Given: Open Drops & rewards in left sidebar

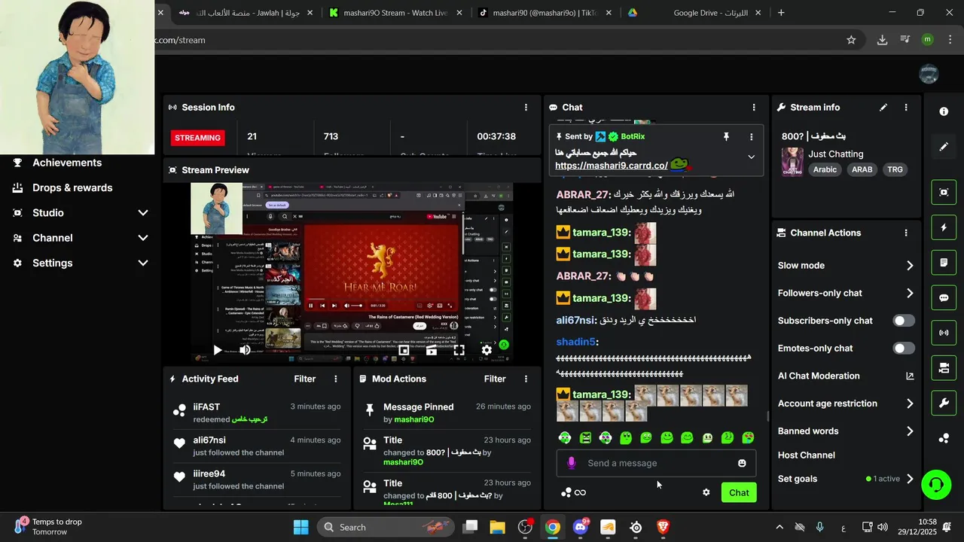Looking at the screenshot, I should (72, 188).
